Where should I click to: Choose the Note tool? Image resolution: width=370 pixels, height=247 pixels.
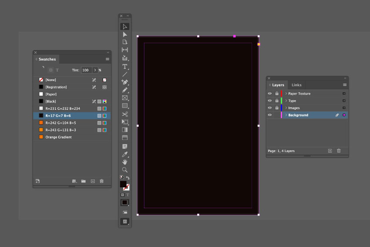click(125, 146)
